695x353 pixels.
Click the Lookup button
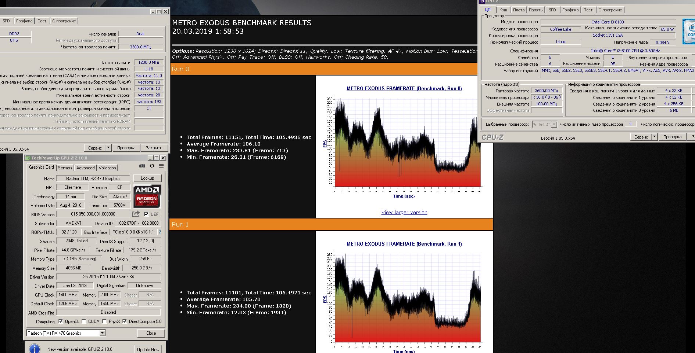(x=147, y=178)
